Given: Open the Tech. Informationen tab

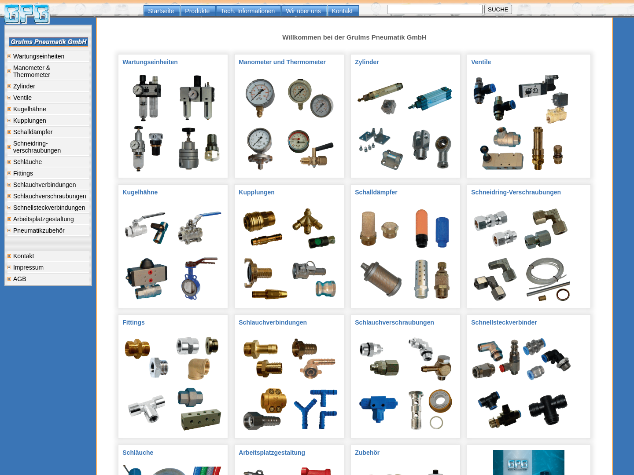Looking at the screenshot, I should click(x=248, y=11).
